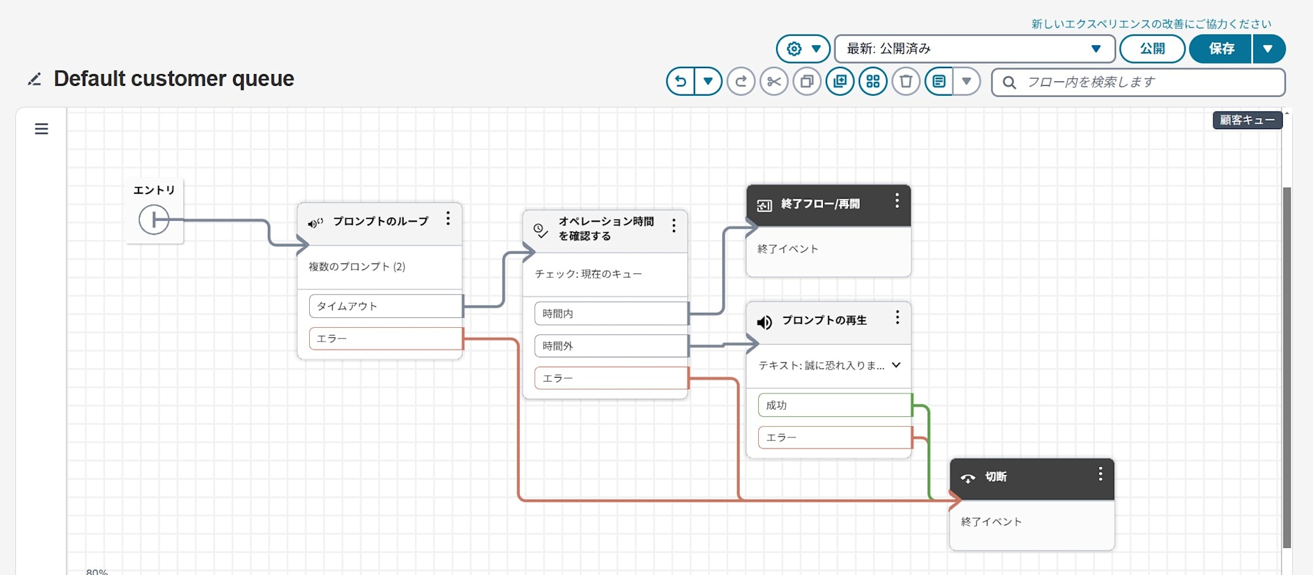Open 新しいエクスペリエンスの改善にご協力ください link

pos(1151,24)
